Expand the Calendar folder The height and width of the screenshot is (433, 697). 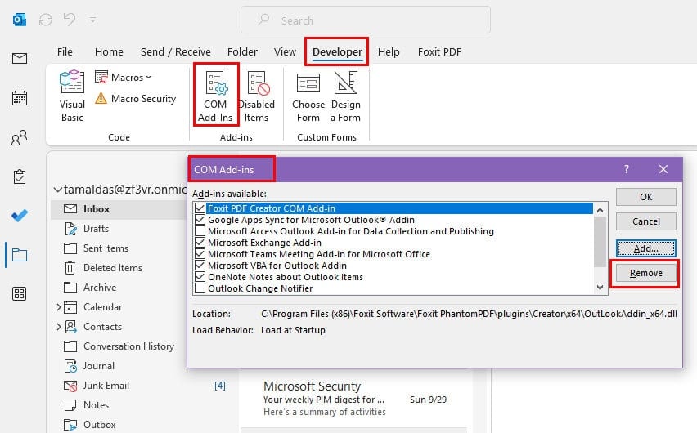pos(59,307)
